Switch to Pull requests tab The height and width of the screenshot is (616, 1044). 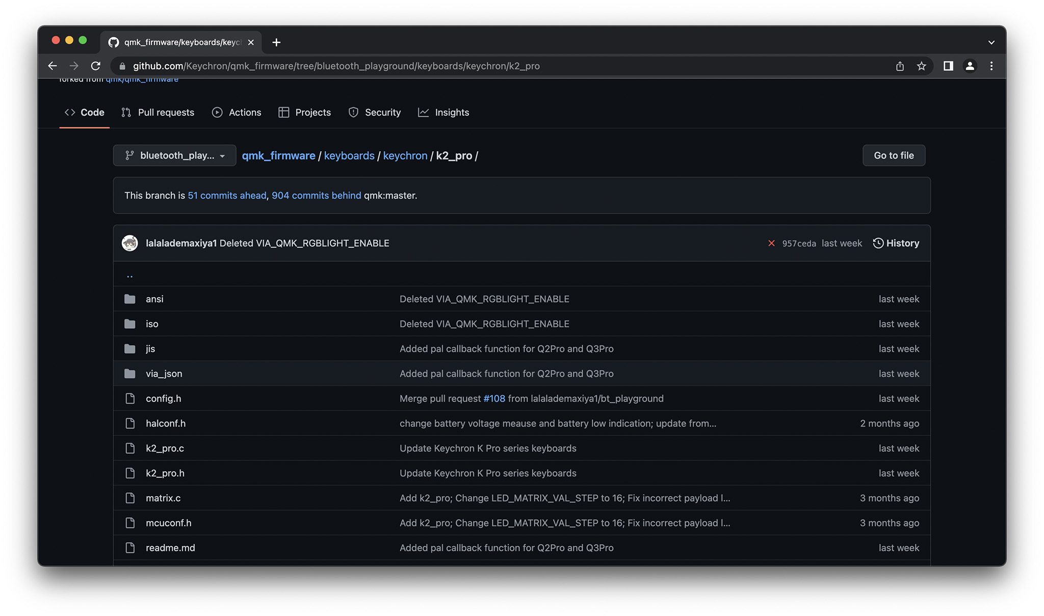(158, 113)
